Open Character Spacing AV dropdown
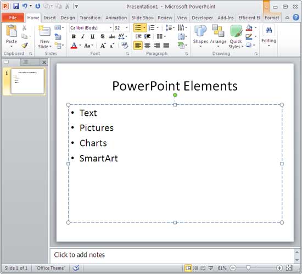Screen dimensions: 302x274 click(122, 36)
